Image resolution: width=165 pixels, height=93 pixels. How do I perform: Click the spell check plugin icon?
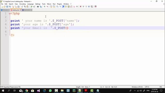click(x=96, y=6)
